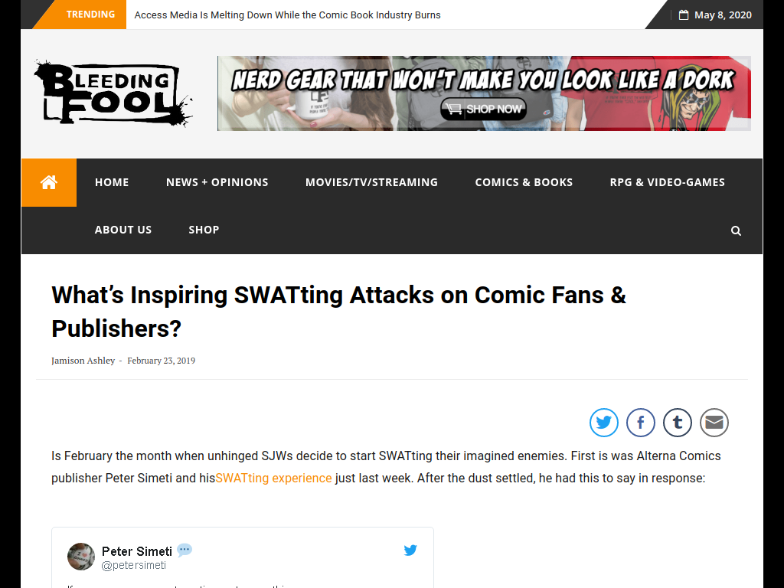The image size is (784, 588).
Task: Open the HOME menu item
Action: click(112, 182)
